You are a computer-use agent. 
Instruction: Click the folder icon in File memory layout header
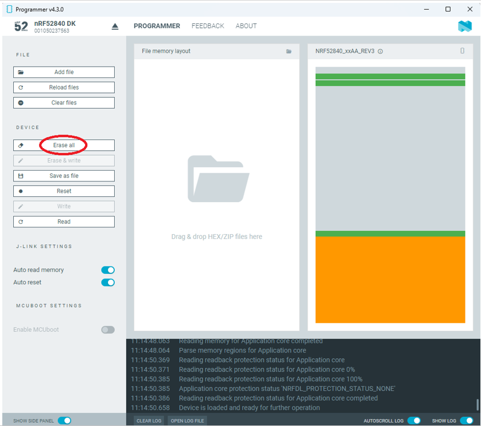click(x=289, y=52)
